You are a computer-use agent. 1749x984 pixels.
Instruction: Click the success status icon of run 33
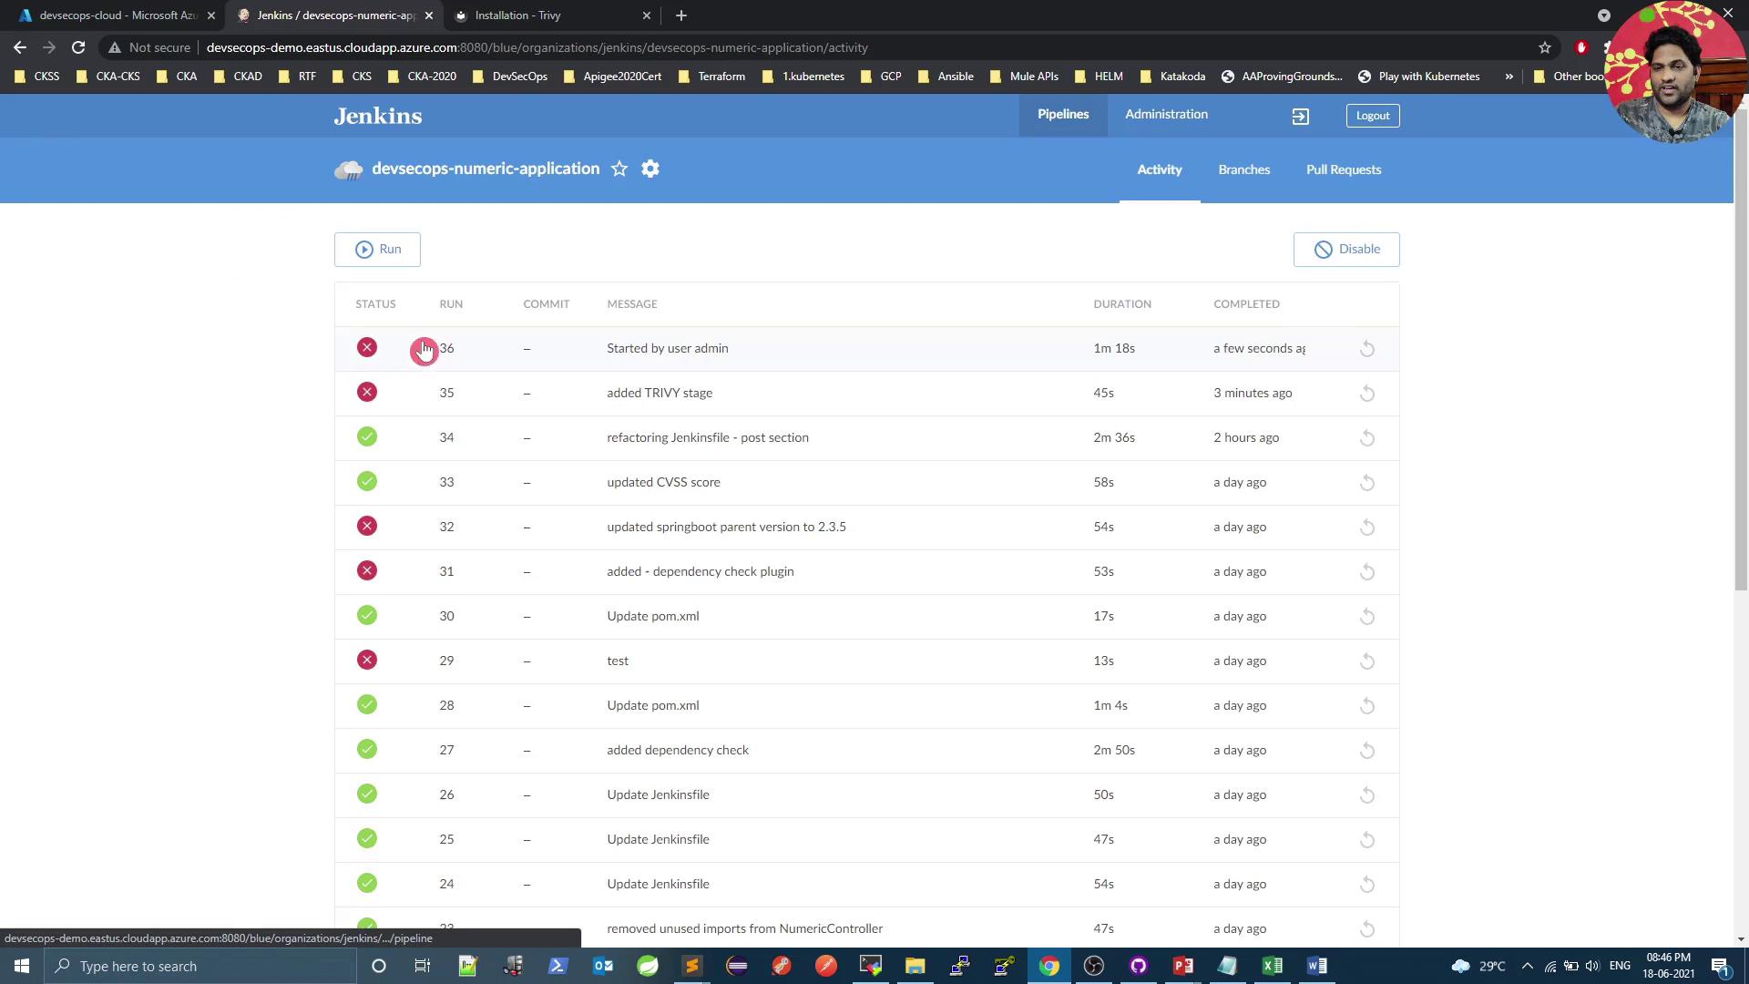pos(367,482)
